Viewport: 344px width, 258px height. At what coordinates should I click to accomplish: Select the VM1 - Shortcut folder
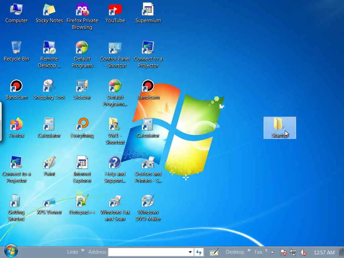click(115, 131)
